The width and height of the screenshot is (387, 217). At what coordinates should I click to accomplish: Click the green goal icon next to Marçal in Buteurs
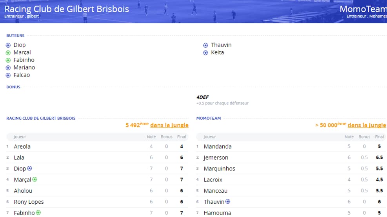[8, 53]
